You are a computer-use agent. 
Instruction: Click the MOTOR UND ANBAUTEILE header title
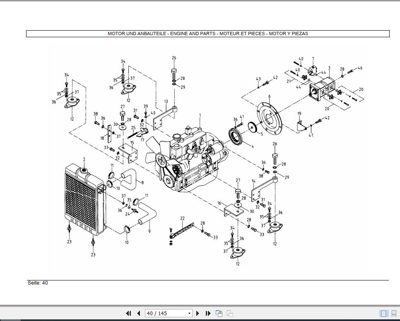point(208,34)
